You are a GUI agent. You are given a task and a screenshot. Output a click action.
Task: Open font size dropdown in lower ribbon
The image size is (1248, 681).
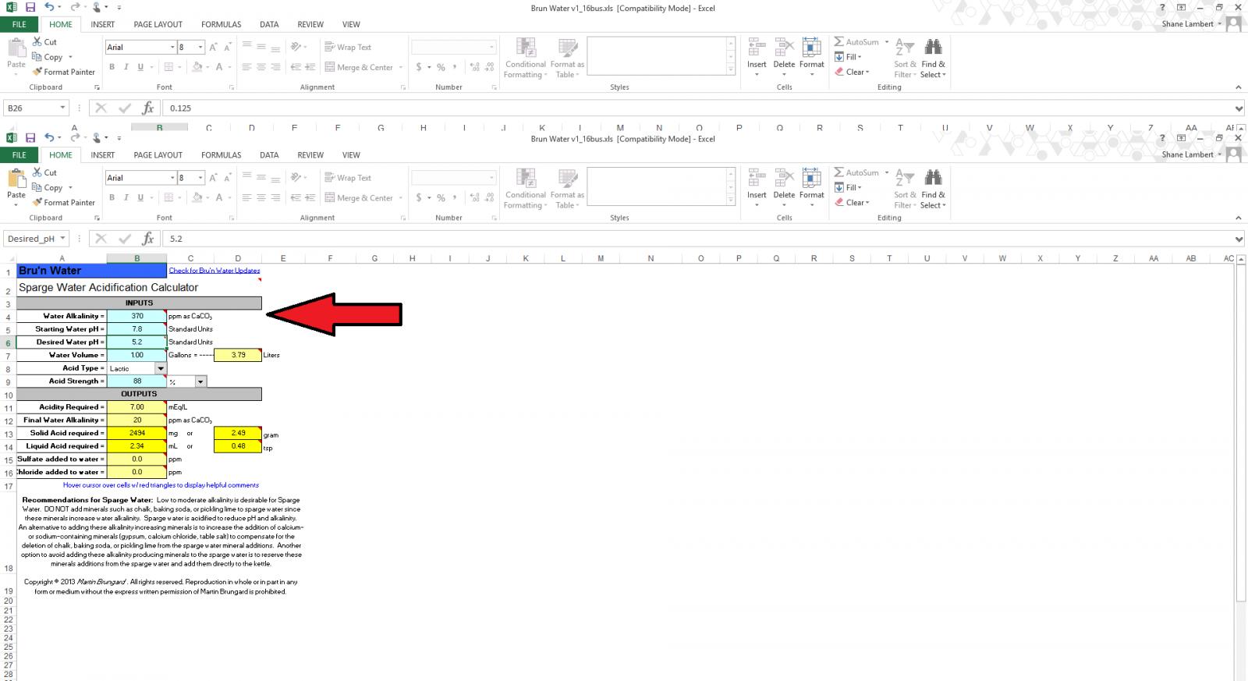tap(200, 178)
